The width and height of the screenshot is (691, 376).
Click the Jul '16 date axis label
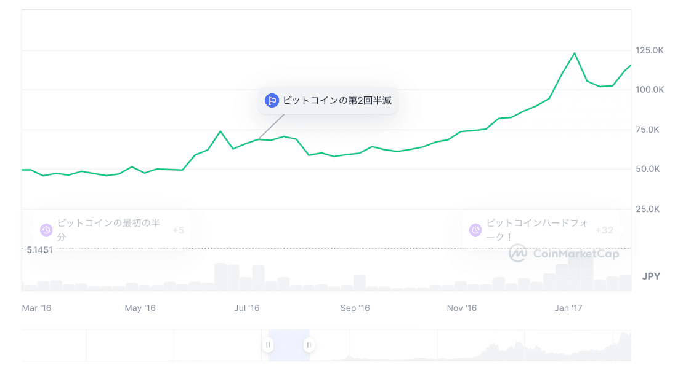(x=247, y=308)
